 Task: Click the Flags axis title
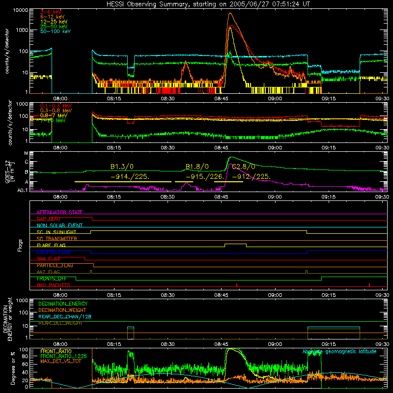tap(20, 245)
